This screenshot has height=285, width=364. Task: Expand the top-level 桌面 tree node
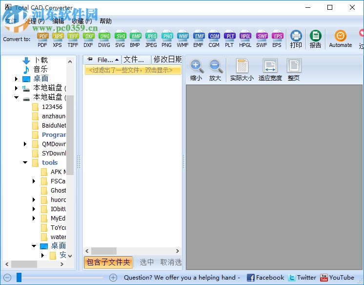[x=16, y=79]
